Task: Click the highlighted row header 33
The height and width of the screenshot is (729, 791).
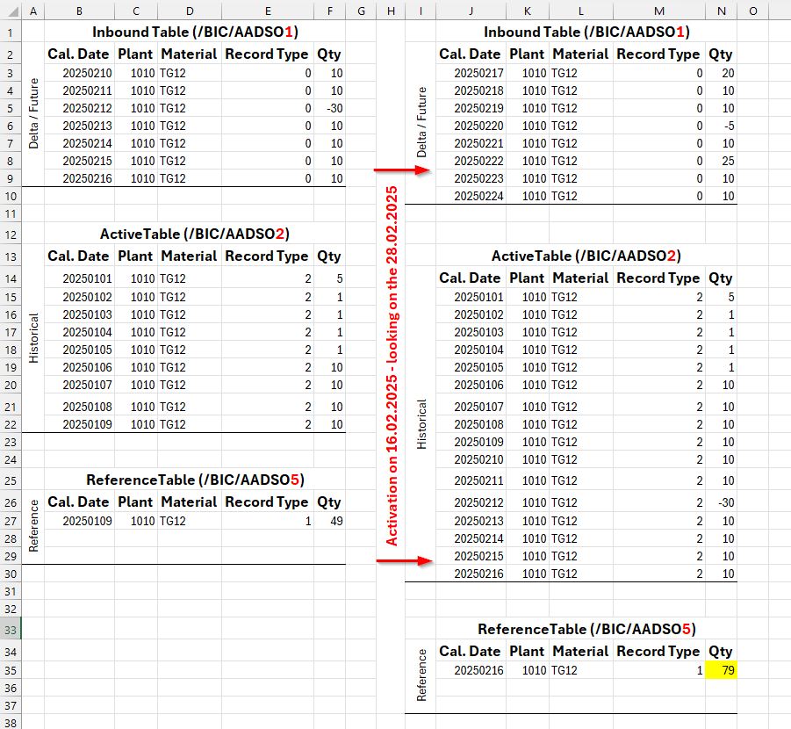Action: 9,630
